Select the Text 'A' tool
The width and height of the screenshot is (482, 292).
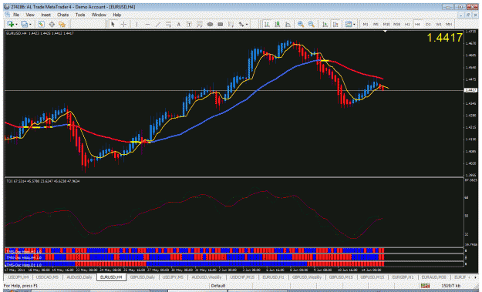click(178, 24)
